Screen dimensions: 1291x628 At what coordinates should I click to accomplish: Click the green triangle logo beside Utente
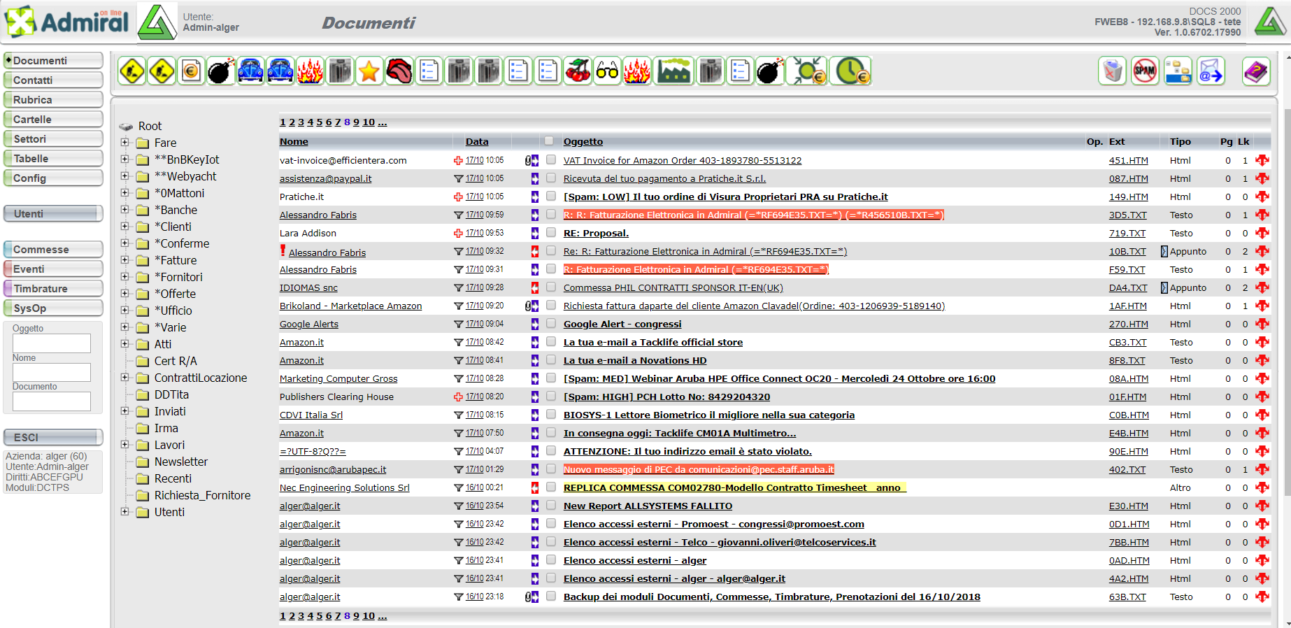tap(157, 22)
